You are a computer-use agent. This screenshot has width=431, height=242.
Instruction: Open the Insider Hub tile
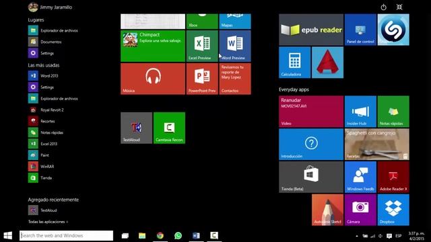click(x=360, y=112)
